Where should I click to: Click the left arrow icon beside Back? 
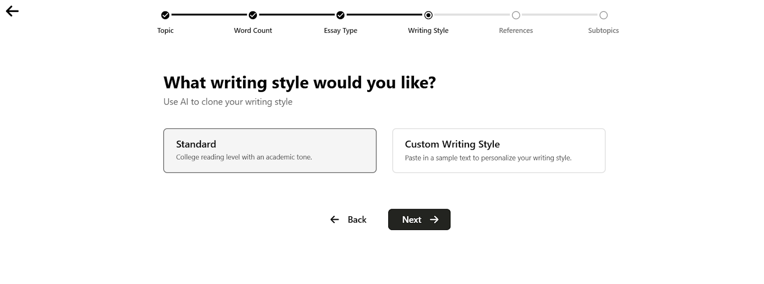[335, 220]
